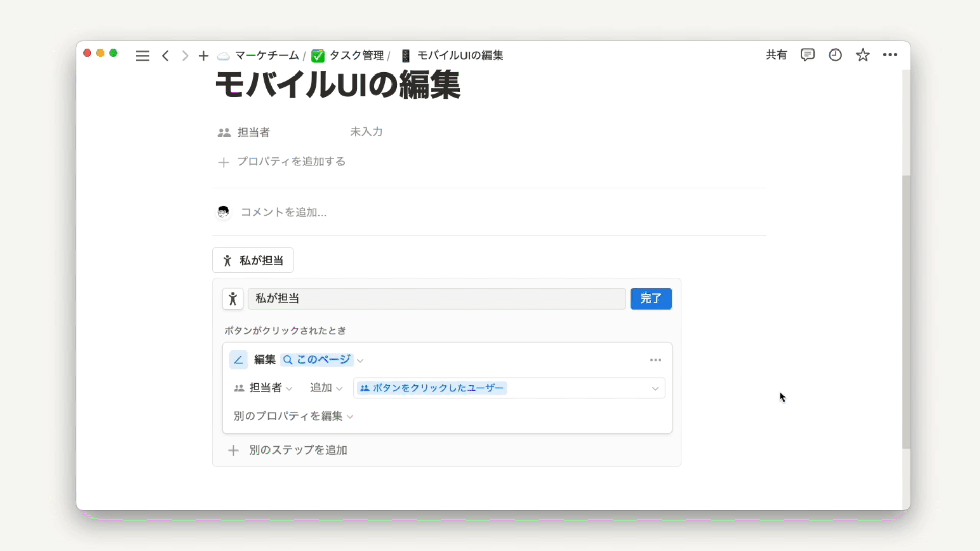The height and width of the screenshot is (551, 980).
Task: Open タスク管理 breadcrumb
Action: point(356,55)
